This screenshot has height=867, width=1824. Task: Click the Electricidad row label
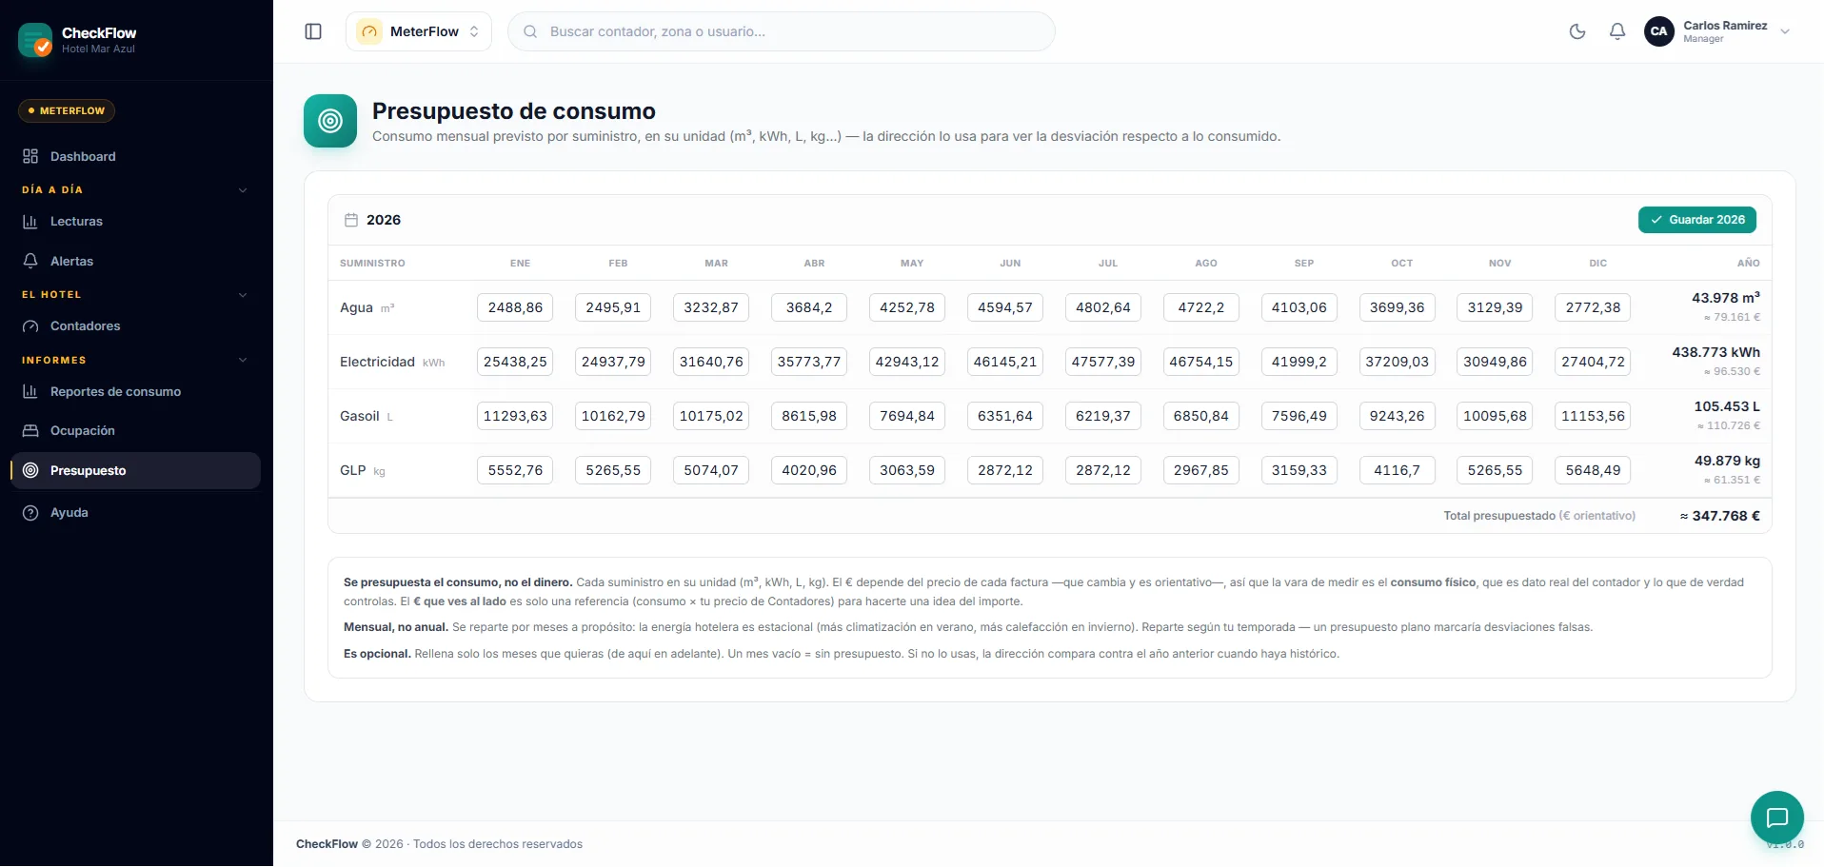(x=377, y=362)
